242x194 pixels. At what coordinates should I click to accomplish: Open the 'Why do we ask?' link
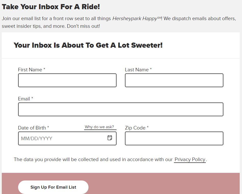(x=100, y=127)
